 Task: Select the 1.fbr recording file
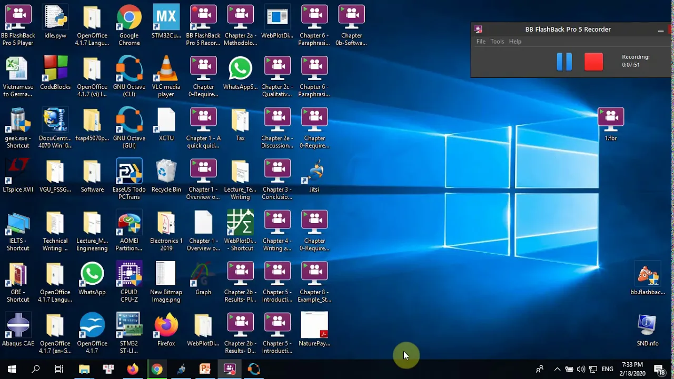point(611,125)
